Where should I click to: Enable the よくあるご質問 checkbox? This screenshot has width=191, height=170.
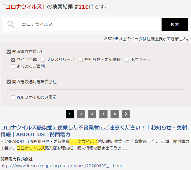point(13,66)
